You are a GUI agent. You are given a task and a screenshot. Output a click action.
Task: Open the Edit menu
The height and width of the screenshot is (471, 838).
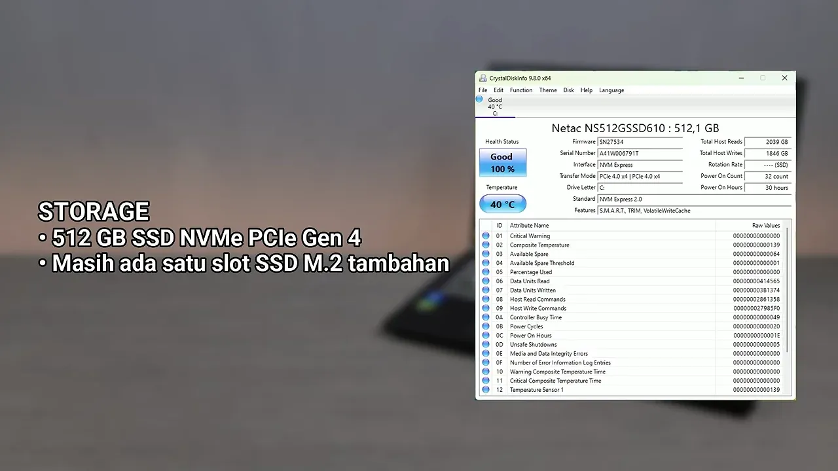pos(499,90)
